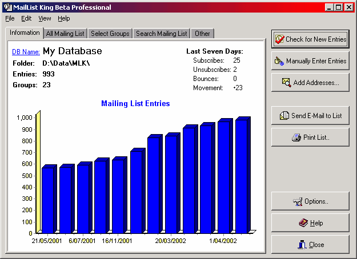Switch to the All Mailing List tab

coord(65,34)
